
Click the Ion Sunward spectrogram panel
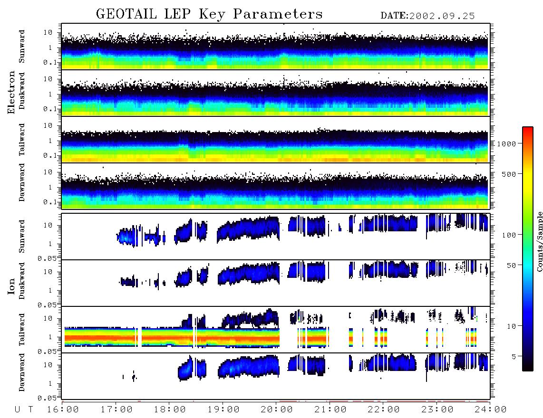(x=276, y=237)
